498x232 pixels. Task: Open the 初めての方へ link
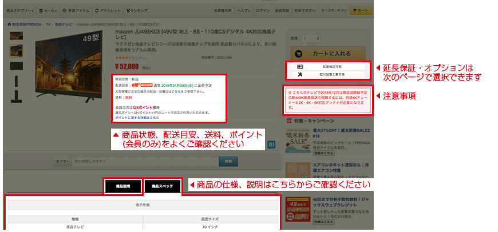[305, 10]
